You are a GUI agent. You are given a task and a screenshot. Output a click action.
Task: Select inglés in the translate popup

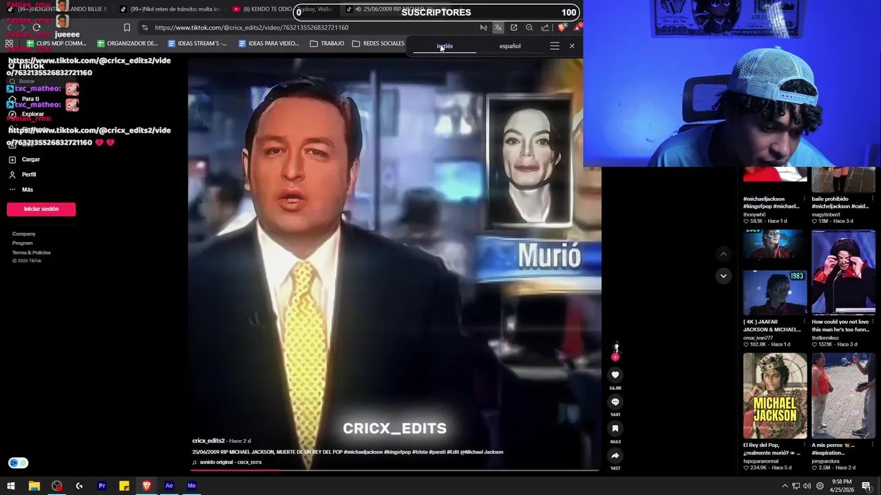[x=445, y=46]
